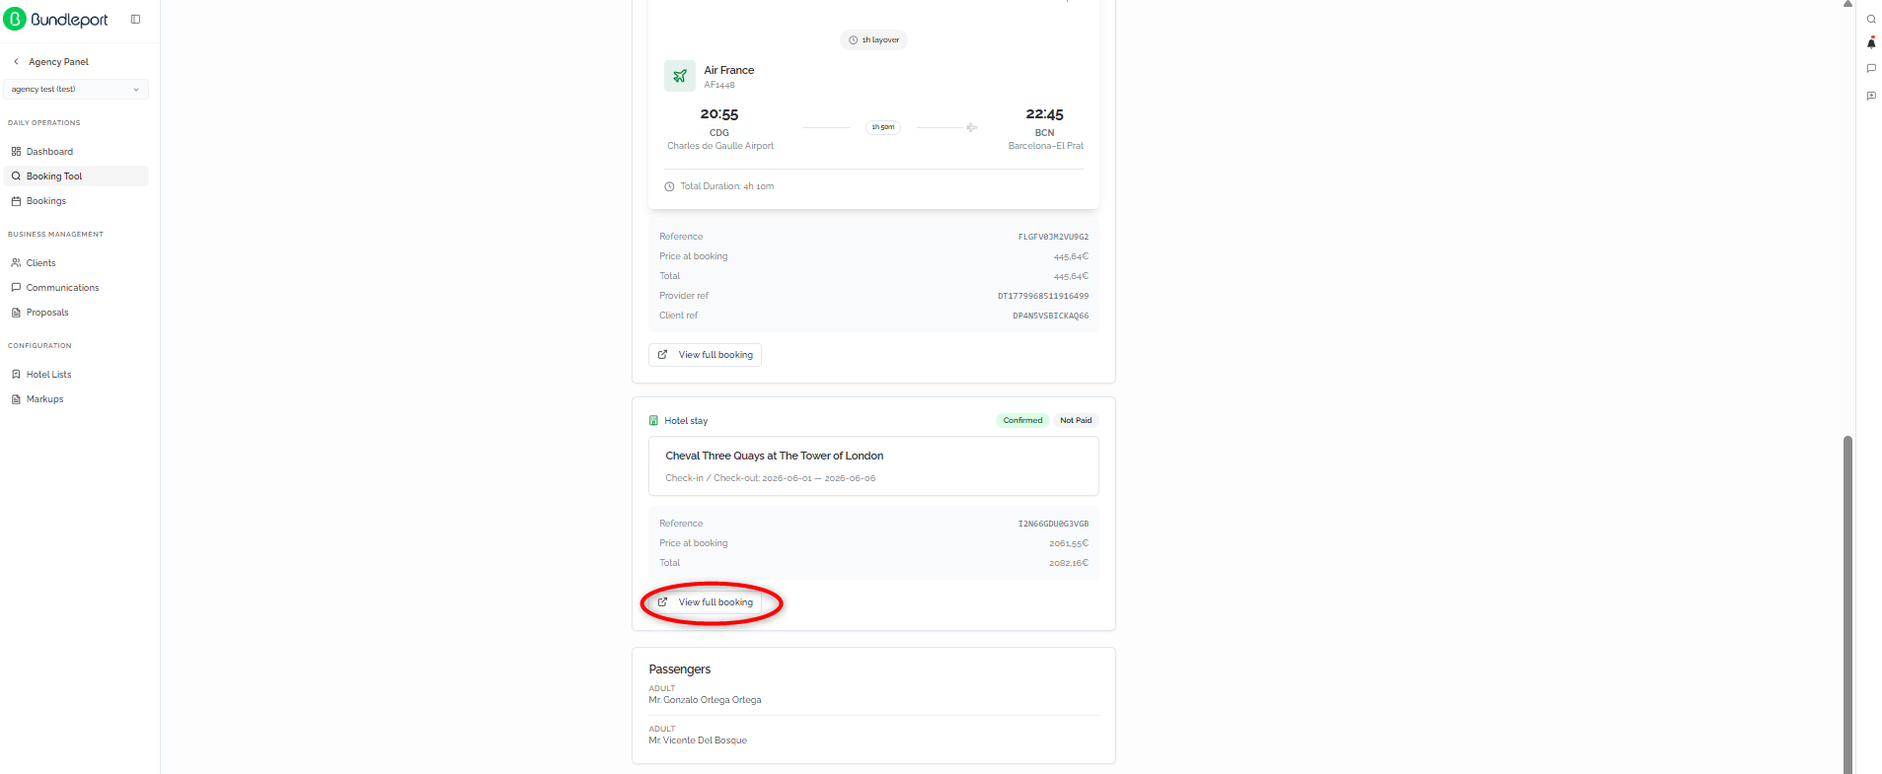Click the Bundleport logo
This screenshot has height=774, width=1882.
(56, 20)
